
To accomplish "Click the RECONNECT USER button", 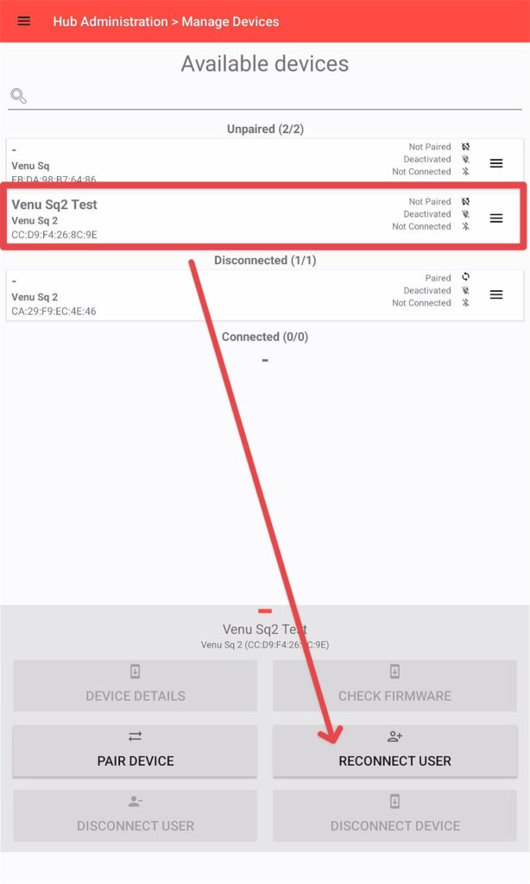I will 394,751.
